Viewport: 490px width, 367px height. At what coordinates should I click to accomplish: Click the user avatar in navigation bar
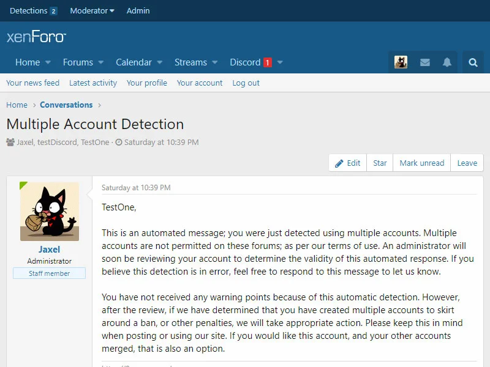(401, 62)
